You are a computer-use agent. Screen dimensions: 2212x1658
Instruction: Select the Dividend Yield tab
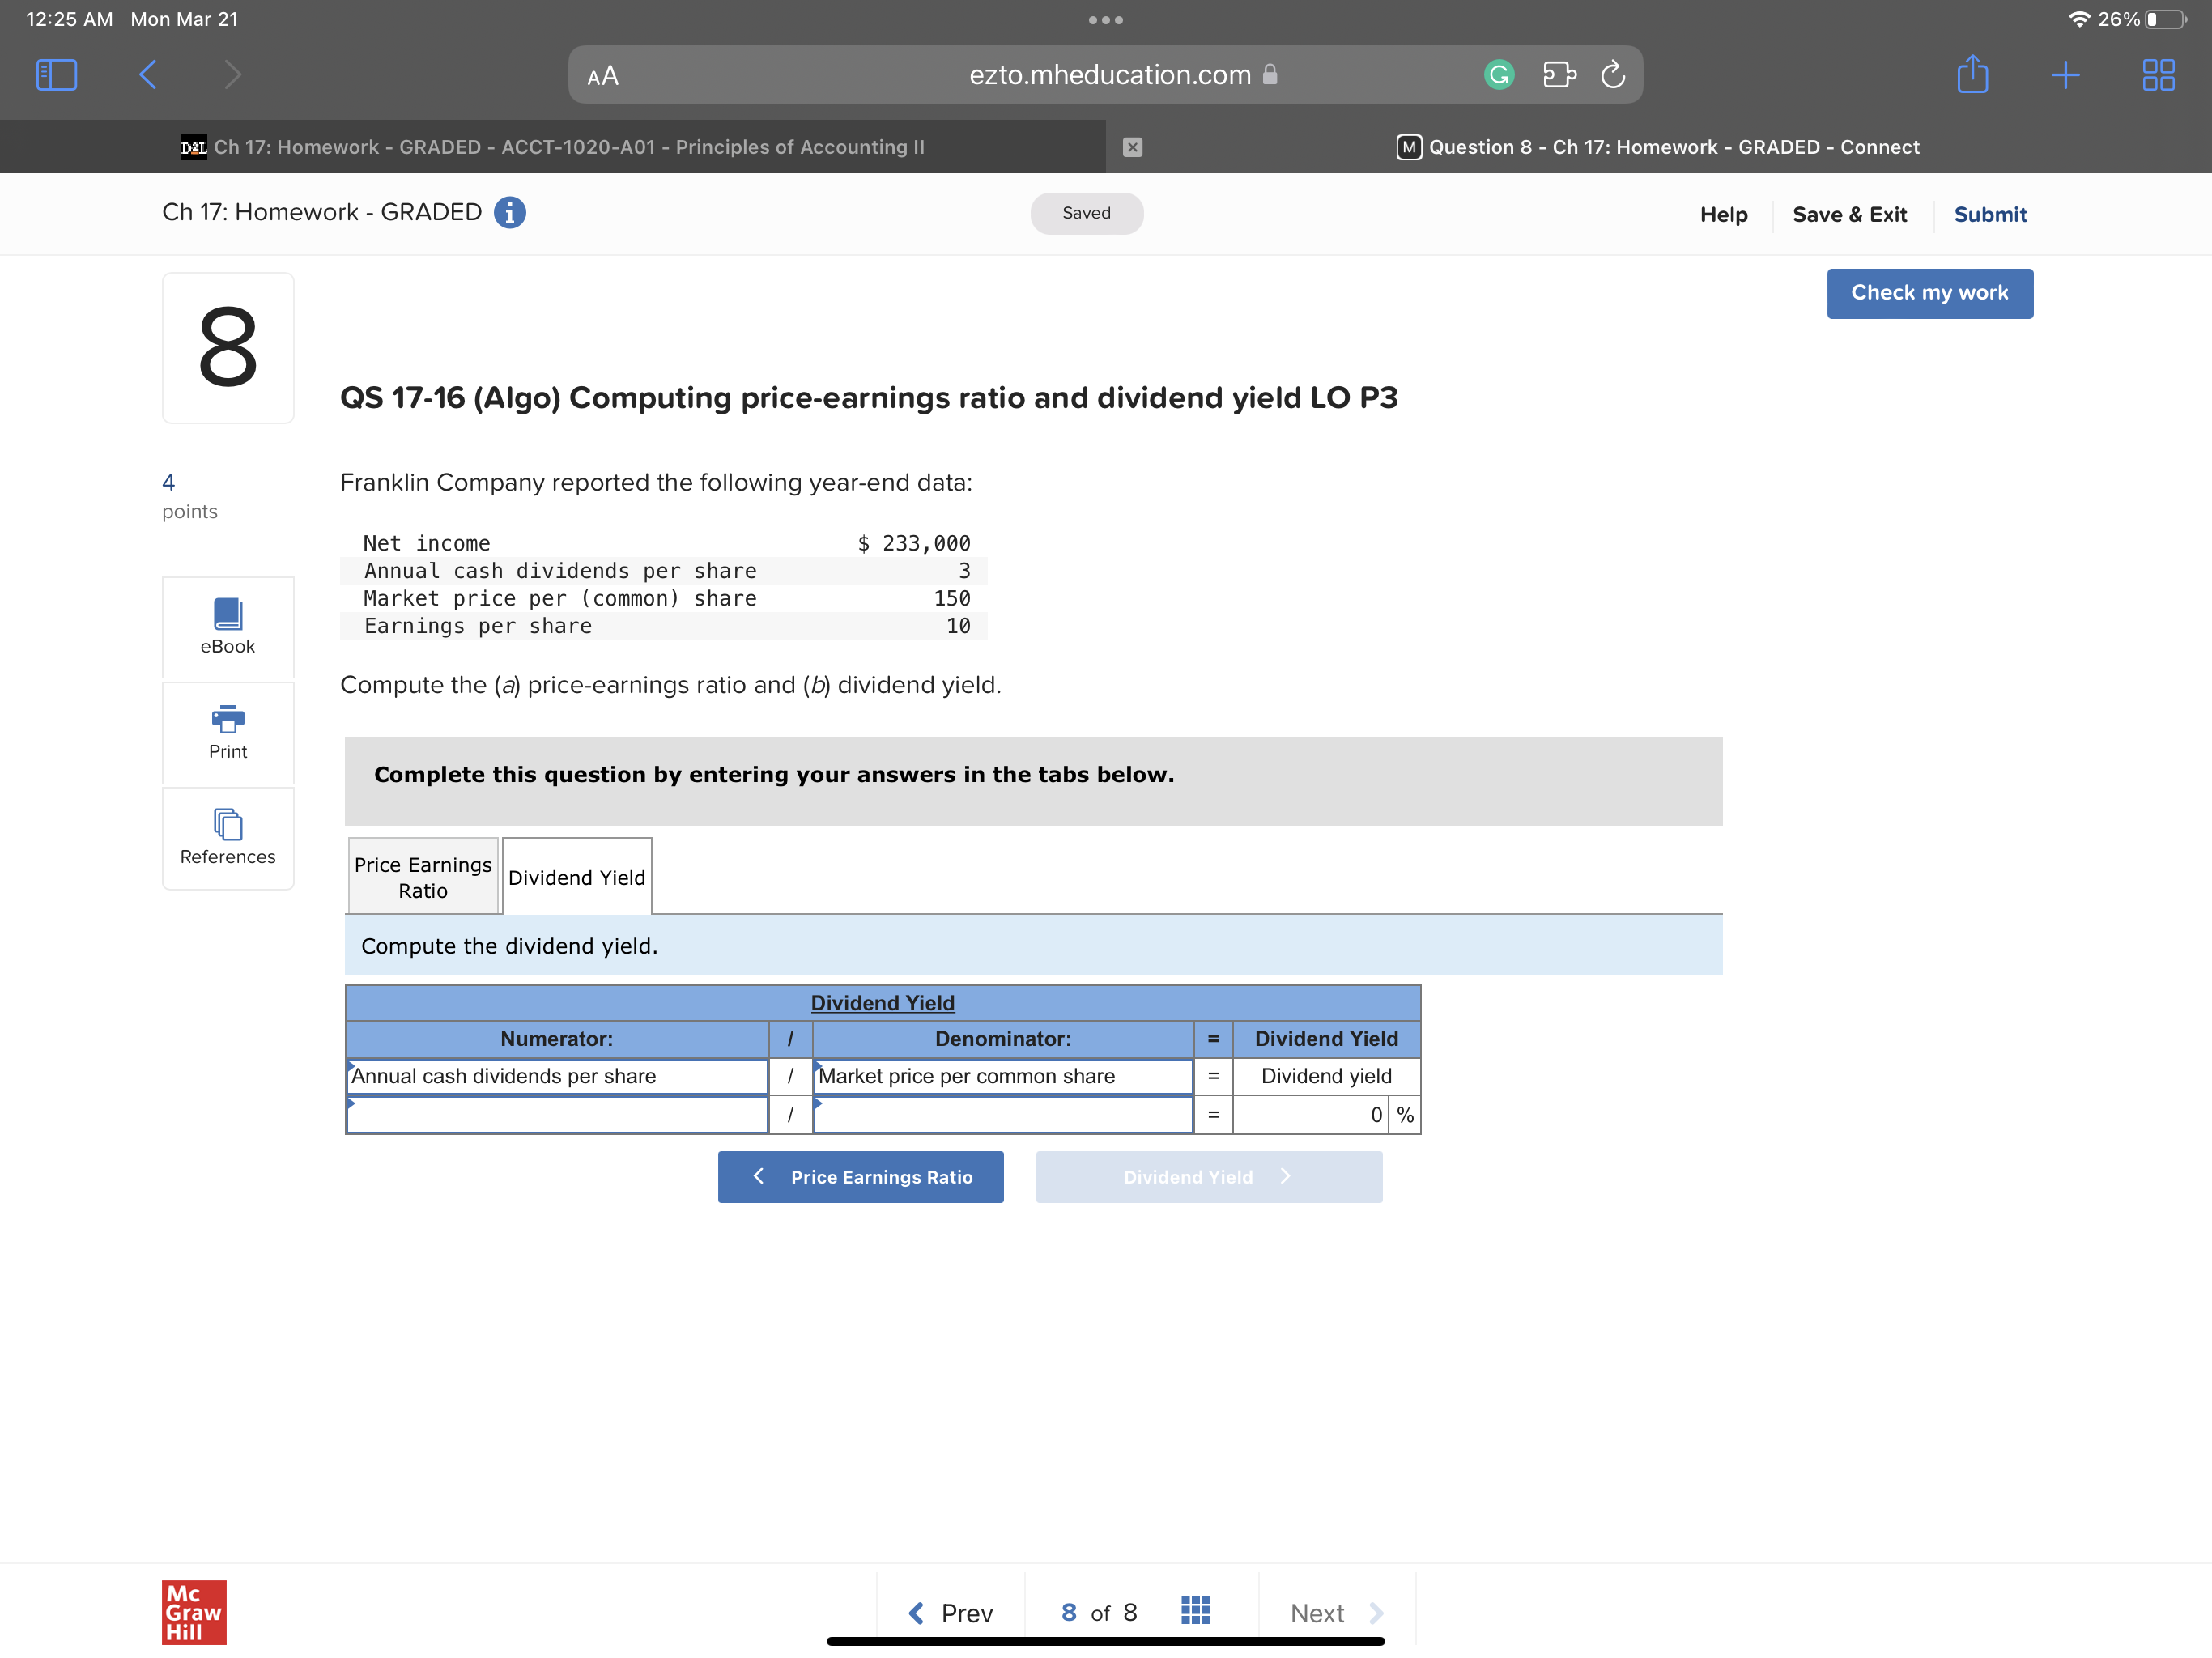577,877
